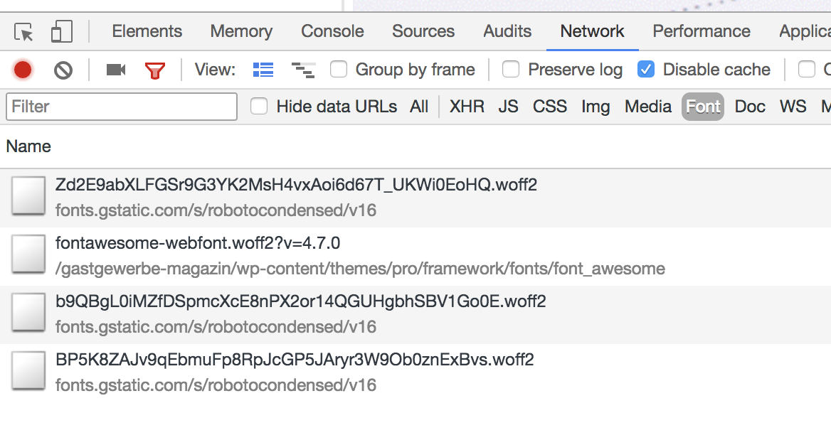The height and width of the screenshot is (445, 831).
Task: Toggle the device toolbar icon
Action: coord(62,32)
